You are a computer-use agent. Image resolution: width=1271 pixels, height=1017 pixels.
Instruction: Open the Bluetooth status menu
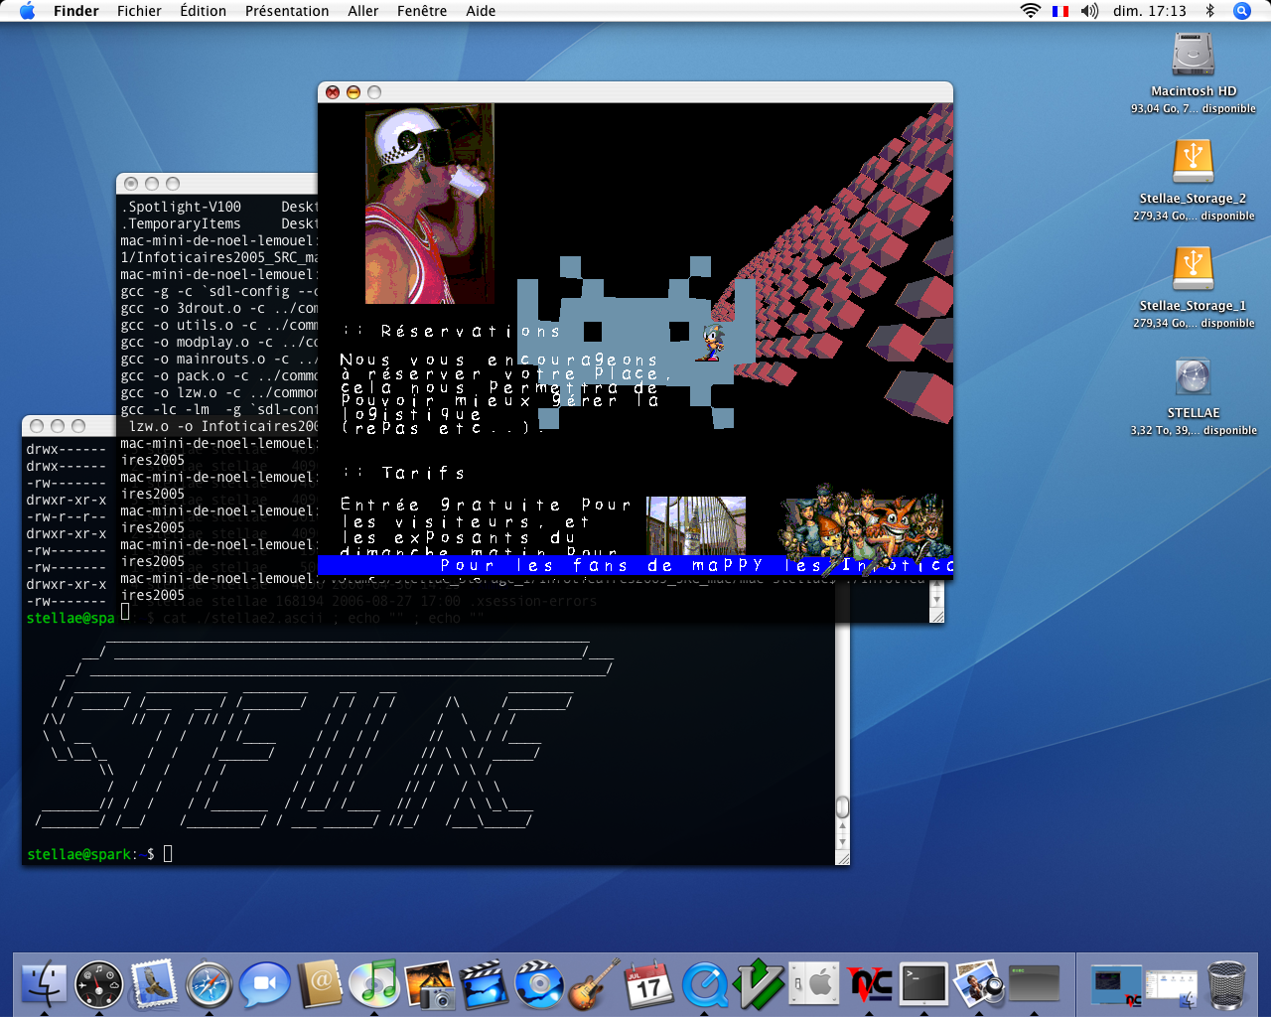tap(1209, 11)
